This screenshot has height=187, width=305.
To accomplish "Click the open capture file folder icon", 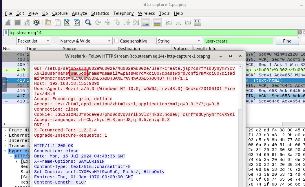I will click(x=48, y=22).
